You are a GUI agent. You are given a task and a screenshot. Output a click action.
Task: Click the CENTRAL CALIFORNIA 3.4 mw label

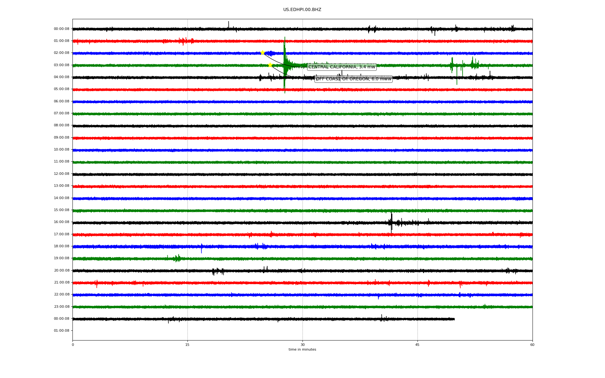click(x=342, y=67)
